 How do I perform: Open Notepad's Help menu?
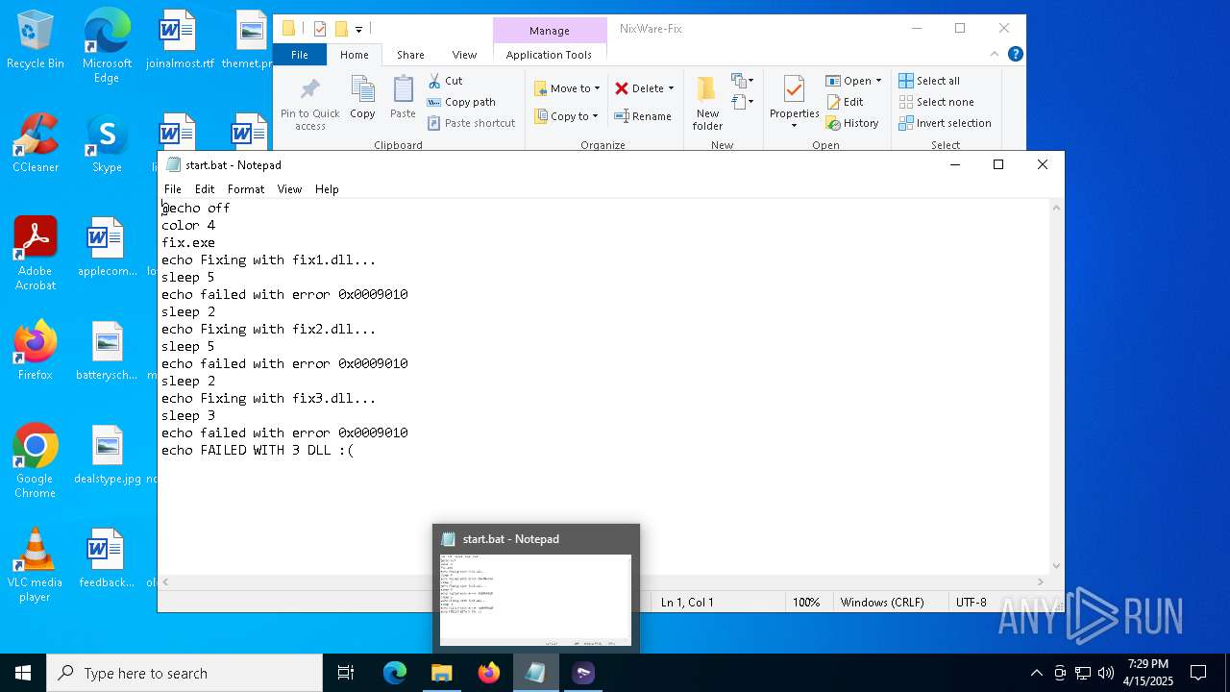point(327,189)
